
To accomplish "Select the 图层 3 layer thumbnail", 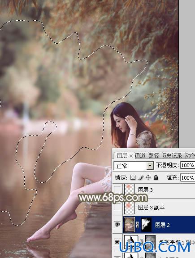I will click(x=130, y=189).
